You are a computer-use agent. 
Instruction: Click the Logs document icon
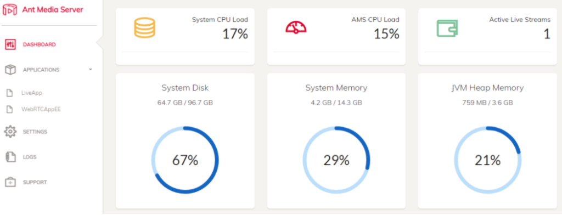pyautogui.click(x=10, y=157)
